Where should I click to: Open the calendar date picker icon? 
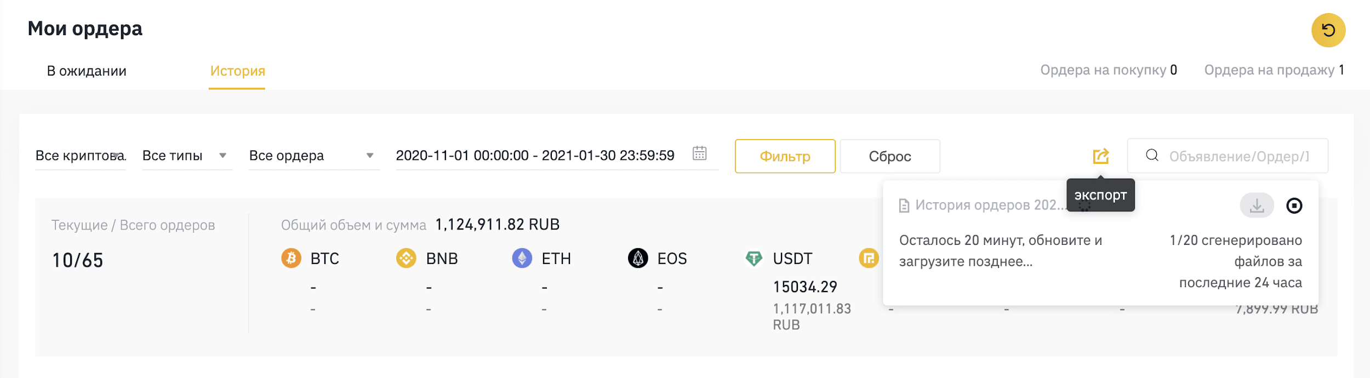point(699,153)
